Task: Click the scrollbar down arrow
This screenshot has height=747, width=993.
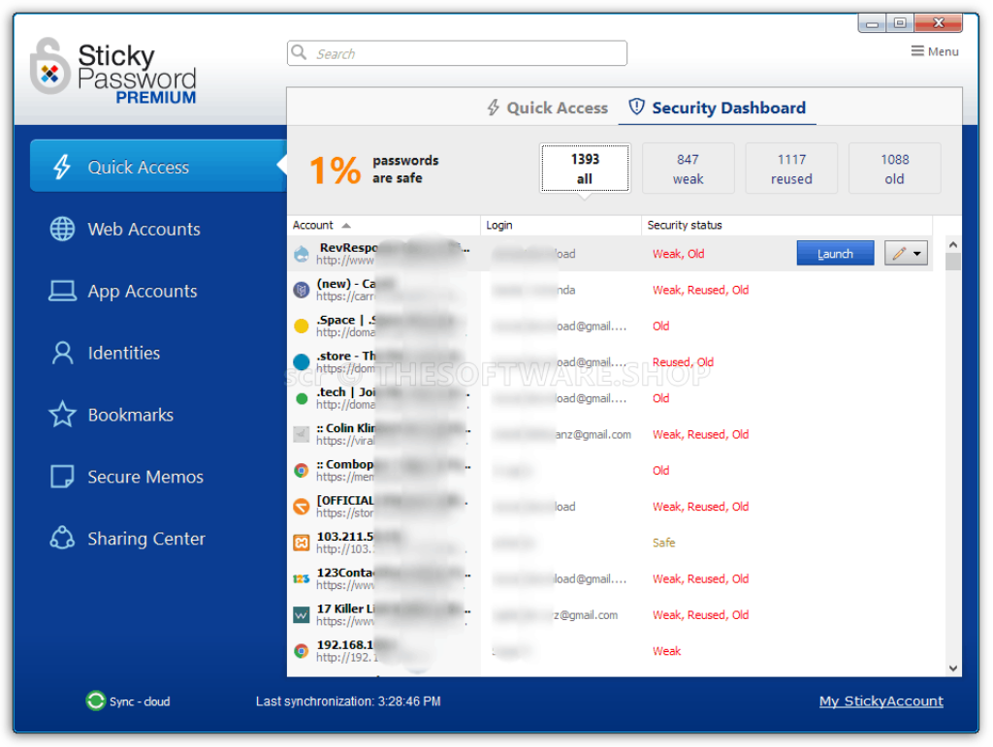Action: click(x=953, y=669)
